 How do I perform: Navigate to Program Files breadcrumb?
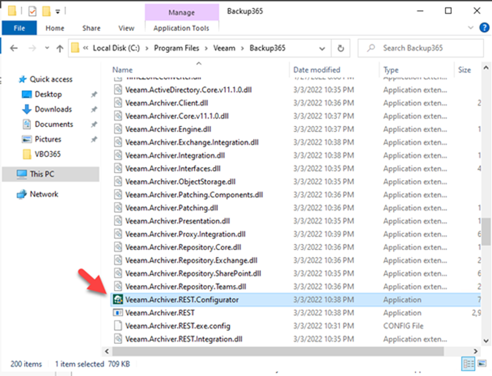[176, 48]
